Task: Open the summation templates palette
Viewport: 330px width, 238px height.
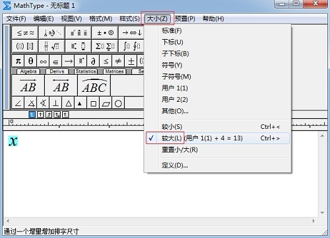Action: click(x=105, y=46)
